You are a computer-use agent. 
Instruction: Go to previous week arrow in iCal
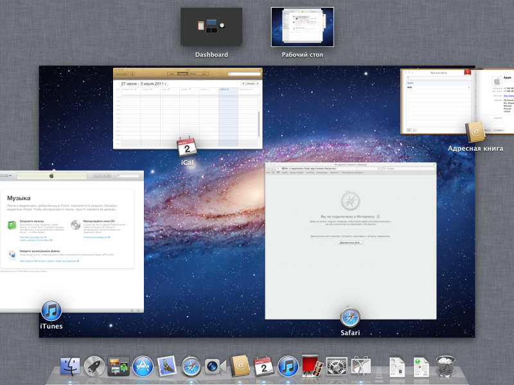pos(244,83)
